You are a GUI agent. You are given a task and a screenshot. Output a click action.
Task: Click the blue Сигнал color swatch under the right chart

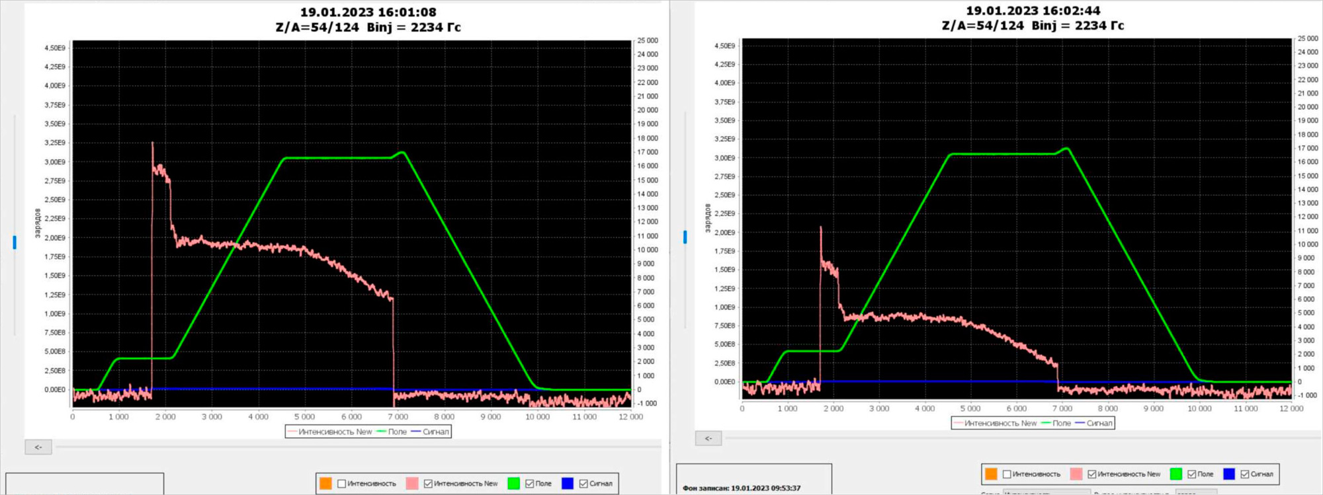[1229, 474]
